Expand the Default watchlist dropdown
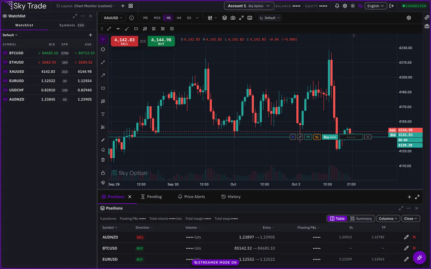 pos(10,35)
